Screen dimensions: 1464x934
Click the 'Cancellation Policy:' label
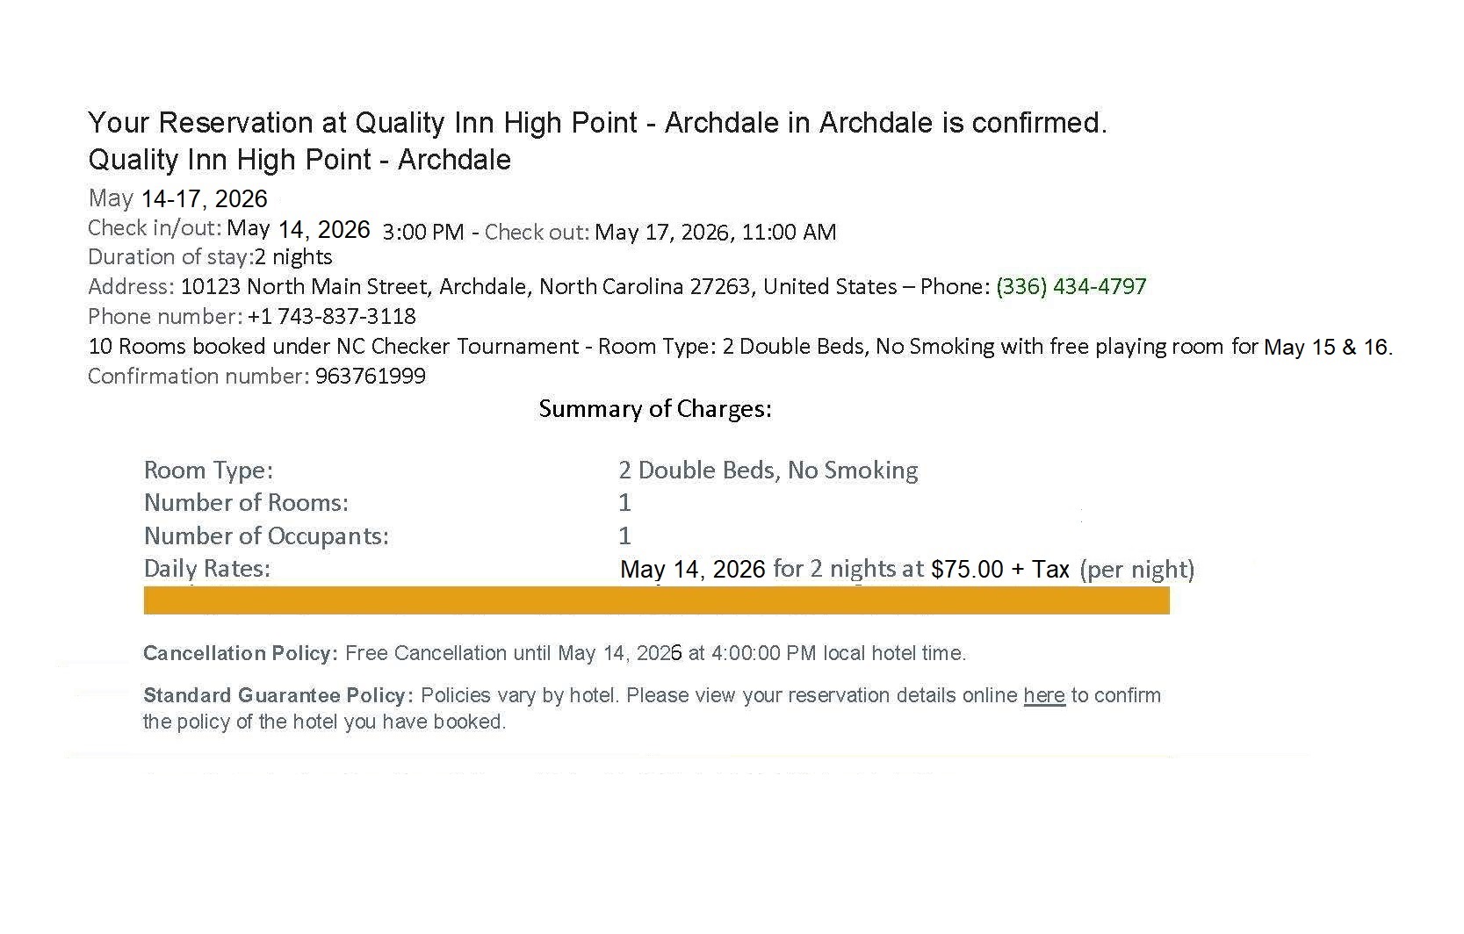(240, 654)
